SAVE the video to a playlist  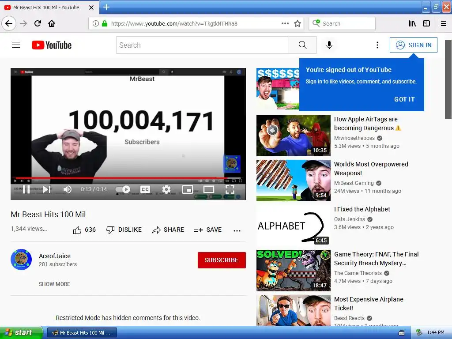click(x=208, y=230)
